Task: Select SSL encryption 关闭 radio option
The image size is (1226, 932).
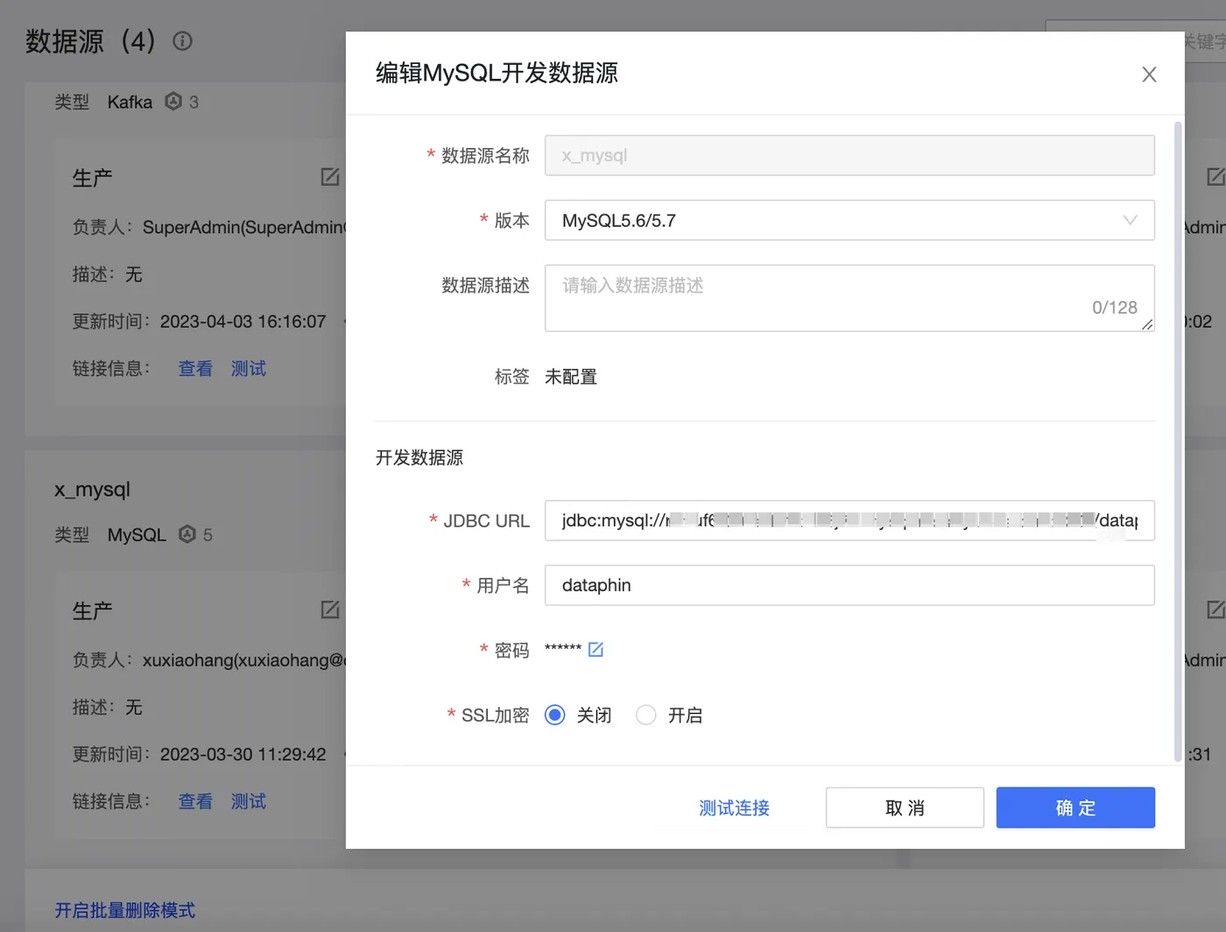Action: 555,715
